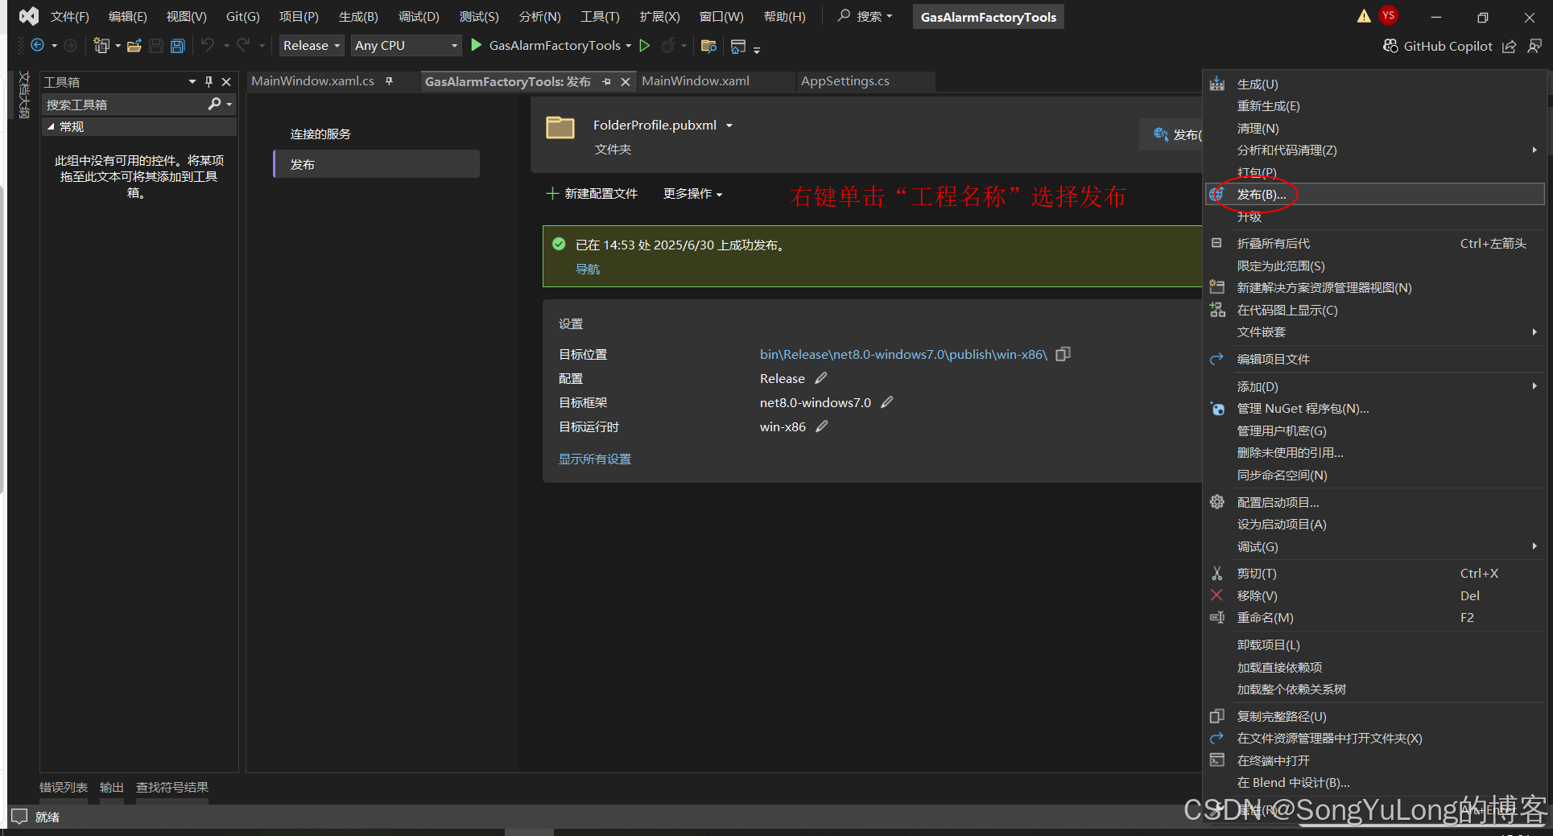Screen dimensions: 1553x836
Task: Edit target framework using the pencil icon
Action: point(886,402)
